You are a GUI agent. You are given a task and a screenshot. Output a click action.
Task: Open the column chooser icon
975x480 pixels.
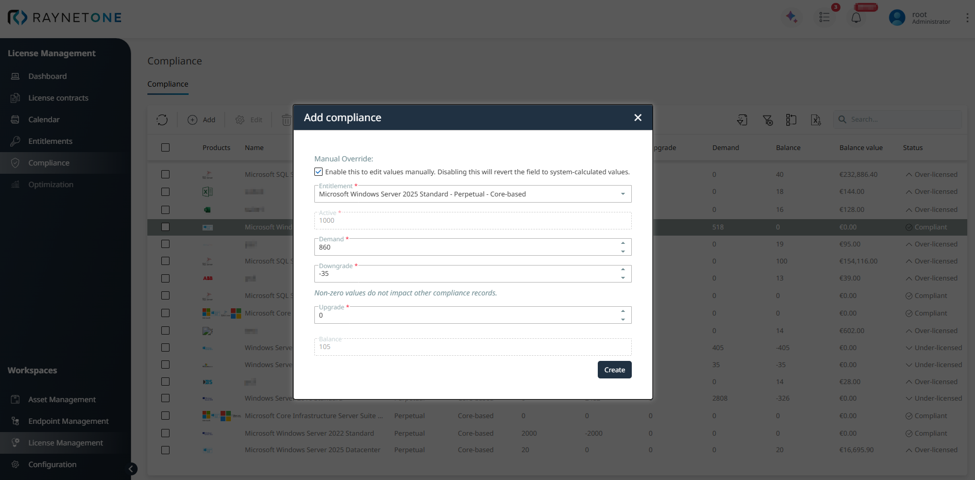click(791, 120)
